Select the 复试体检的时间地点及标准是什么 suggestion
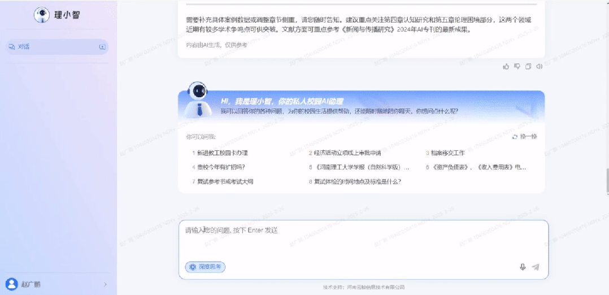 [x=357, y=181]
